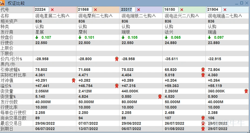Click the green down arrow beside 0.107
The height and width of the screenshot is (133, 250).
click(37, 38)
